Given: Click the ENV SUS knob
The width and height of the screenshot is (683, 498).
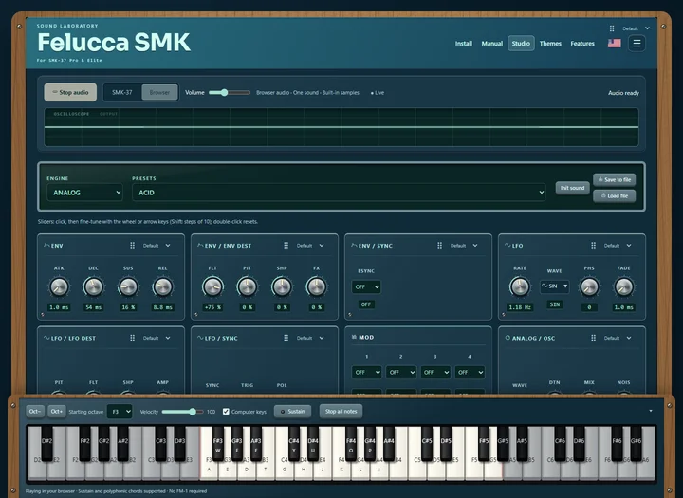Looking at the screenshot, I should [x=128, y=286].
